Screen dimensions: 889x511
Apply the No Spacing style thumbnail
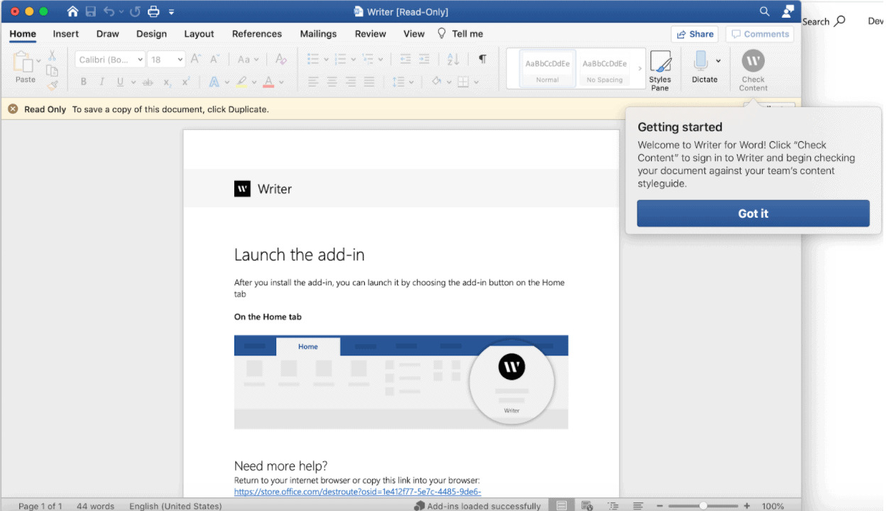point(604,69)
